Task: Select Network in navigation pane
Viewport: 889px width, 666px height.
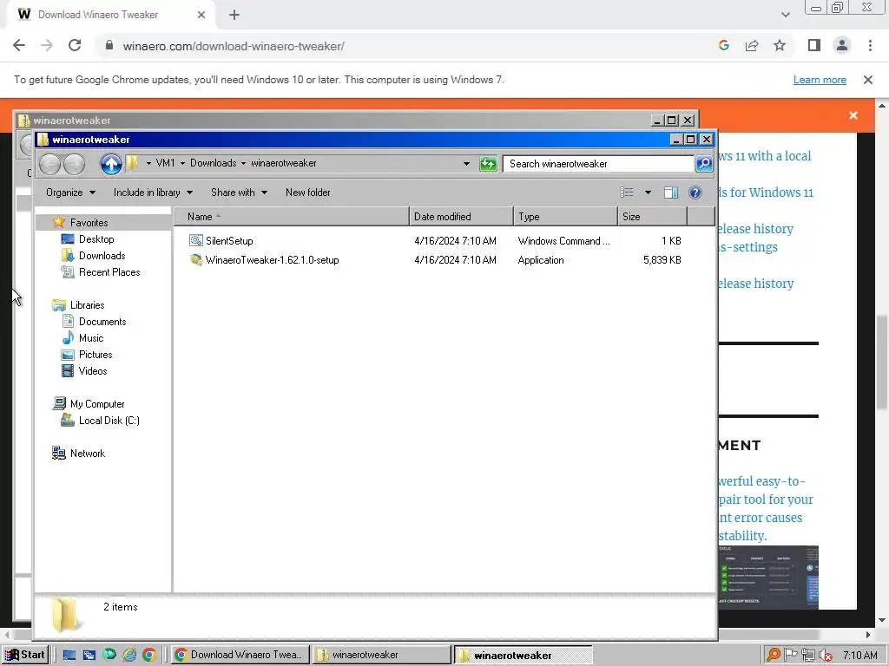Action: (88, 453)
